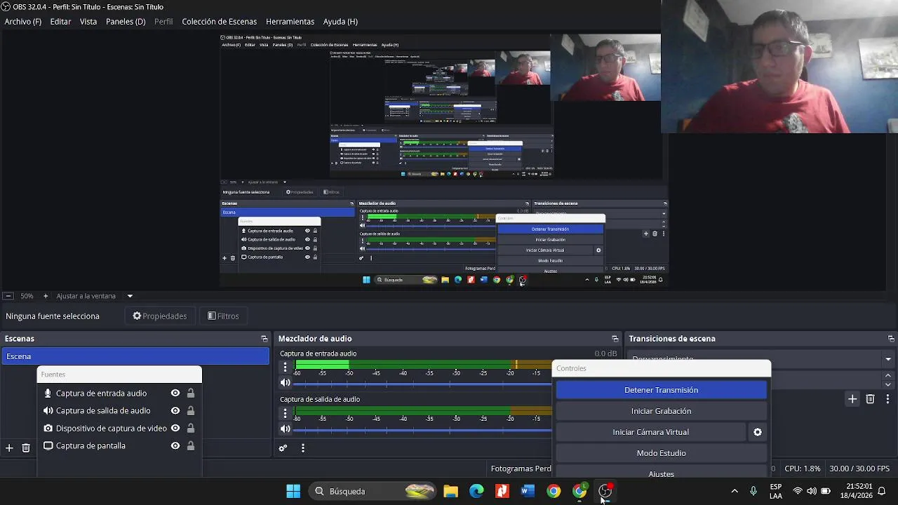The width and height of the screenshot is (898, 505).
Task: Toggle visibility of Captura de entrada audio
Action: pos(175,393)
